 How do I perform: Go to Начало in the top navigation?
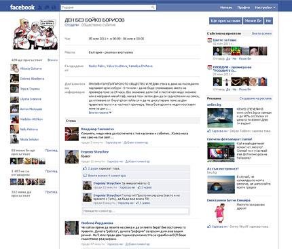coord(226,7)
